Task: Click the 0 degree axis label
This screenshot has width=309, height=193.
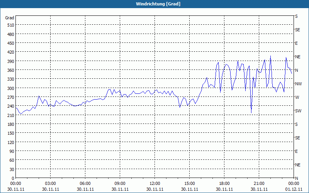Action: tap(13, 178)
